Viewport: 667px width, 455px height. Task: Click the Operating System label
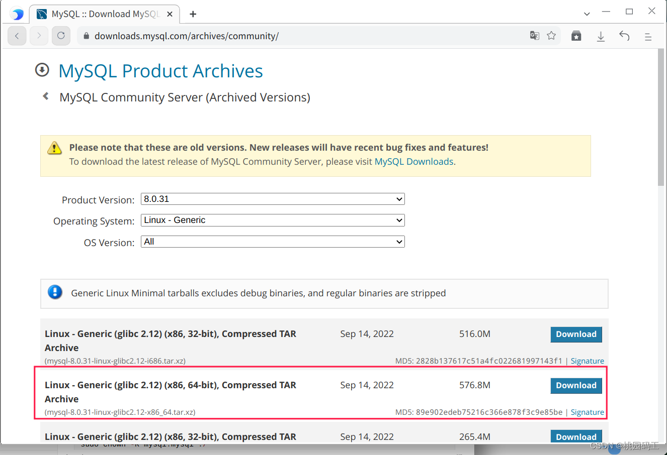tap(94, 221)
